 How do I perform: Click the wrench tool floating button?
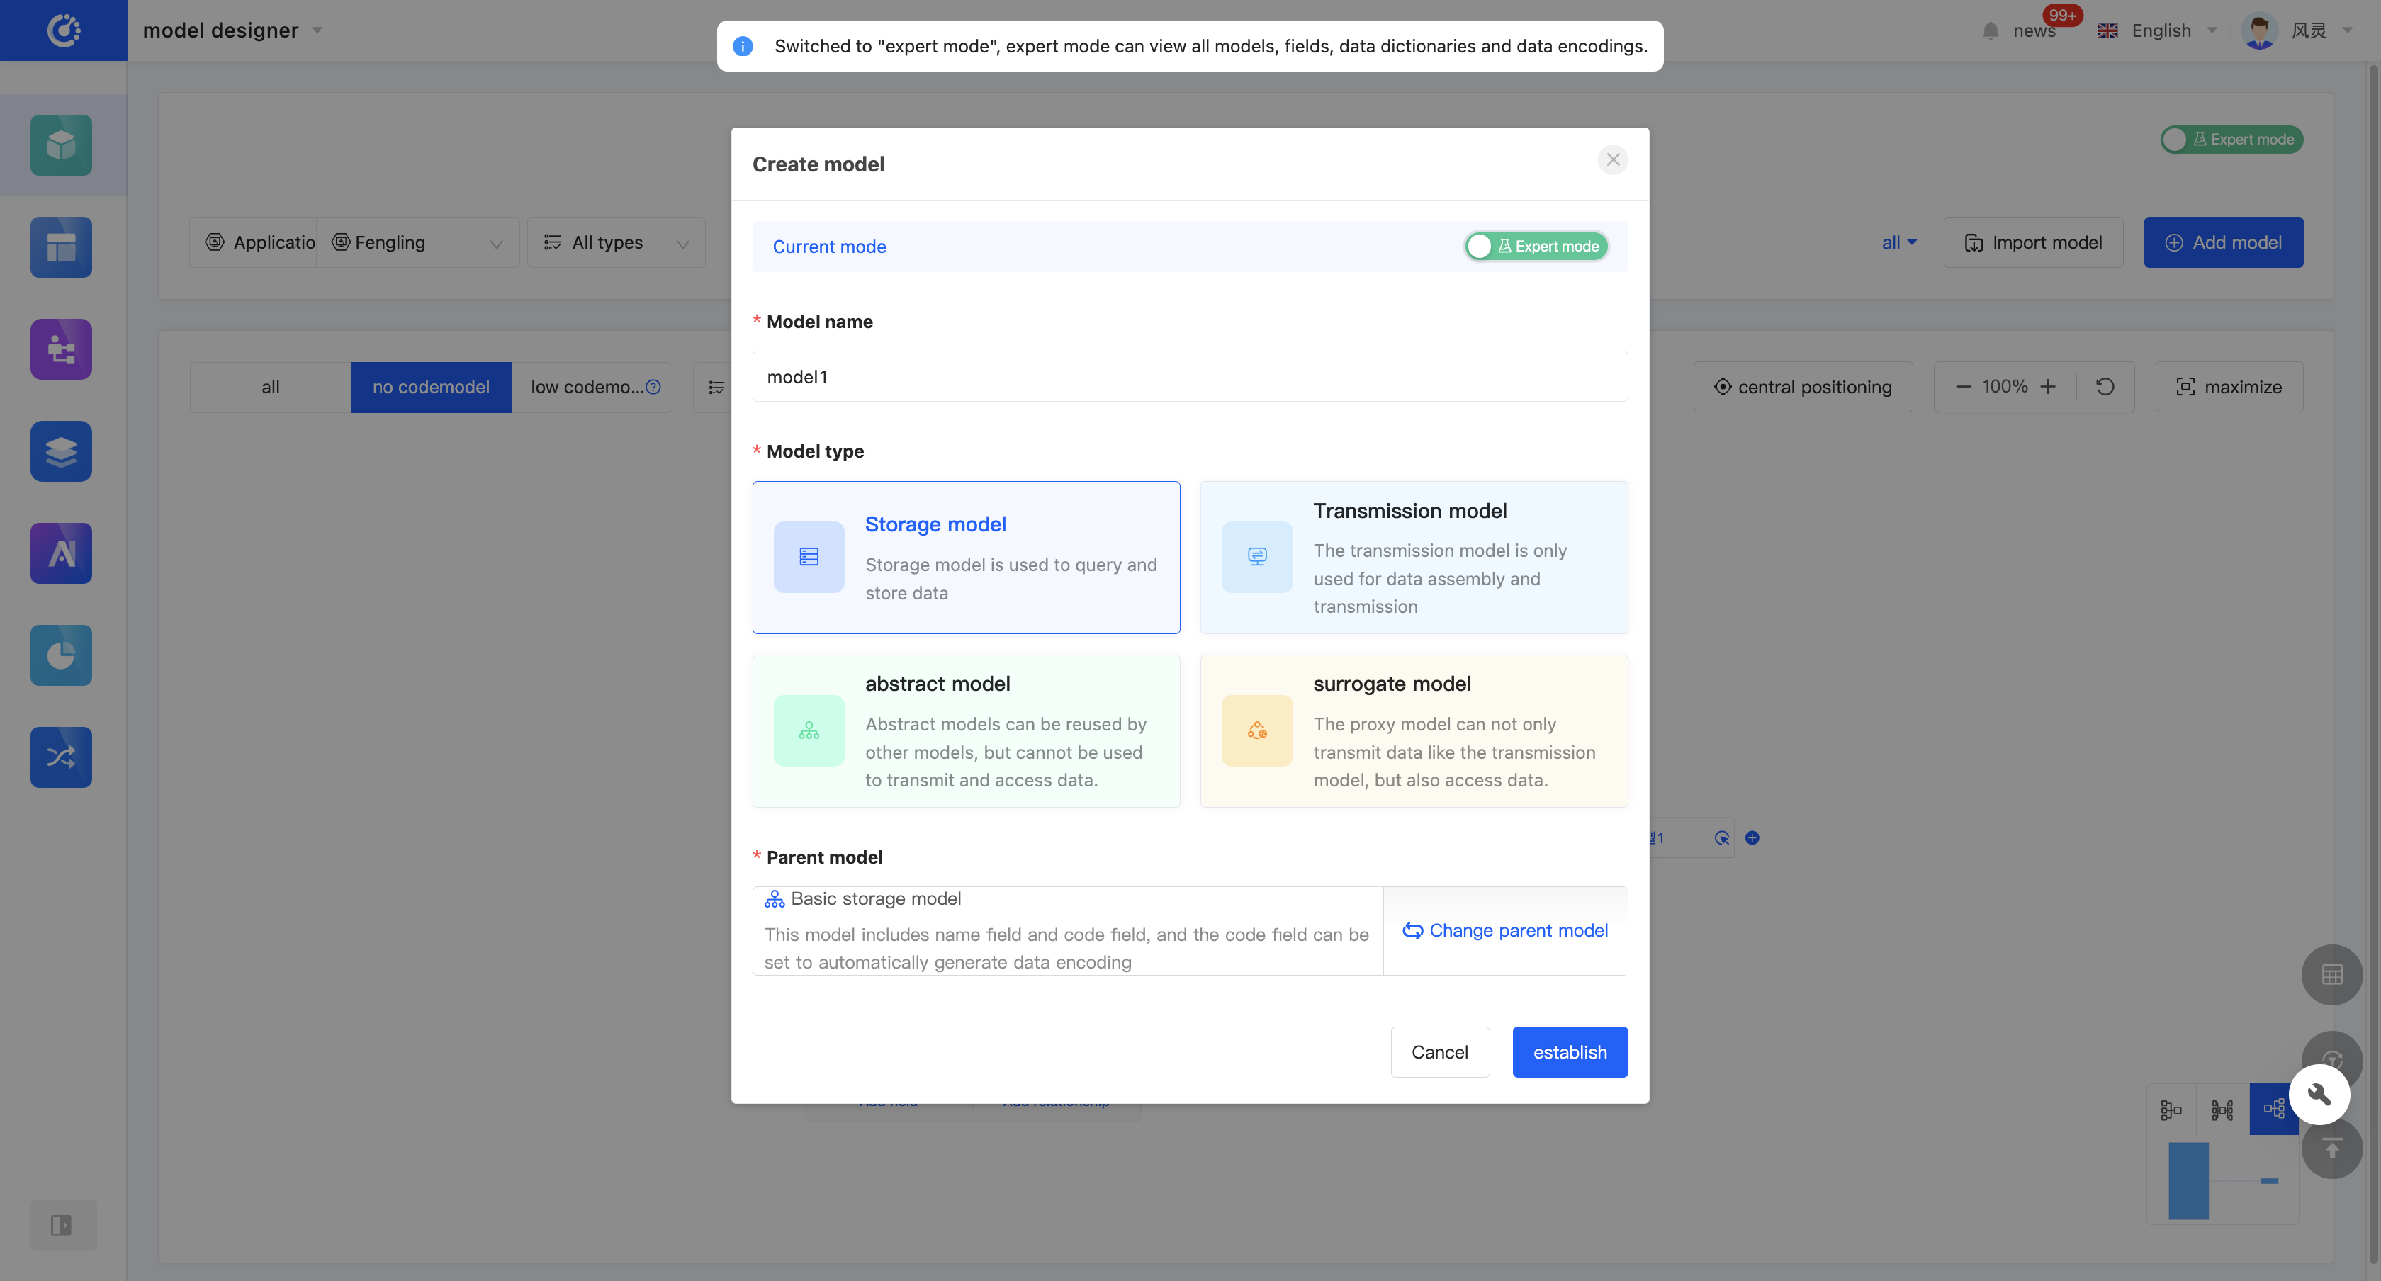tap(2318, 1094)
